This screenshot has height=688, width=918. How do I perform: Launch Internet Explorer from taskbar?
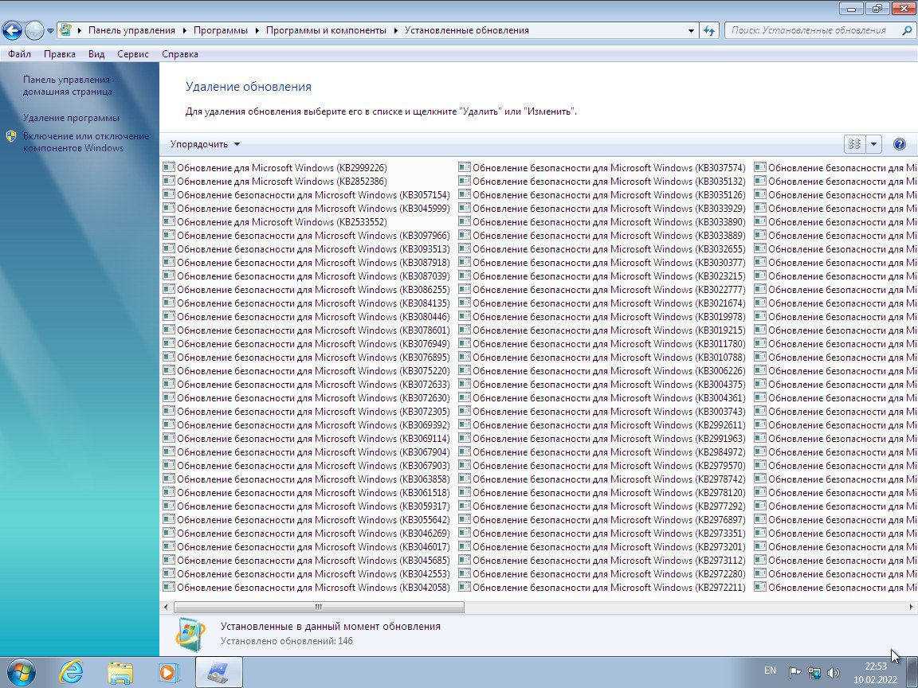pyautogui.click(x=71, y=672)
